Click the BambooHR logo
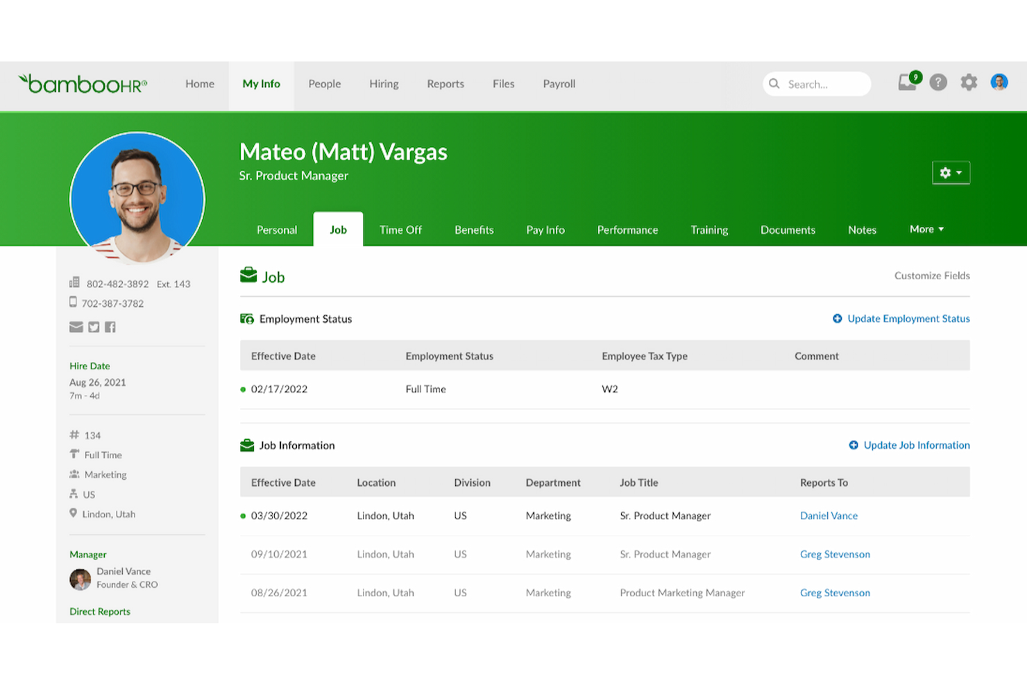This screenshot has width=1027, height=685. (83, 84)
